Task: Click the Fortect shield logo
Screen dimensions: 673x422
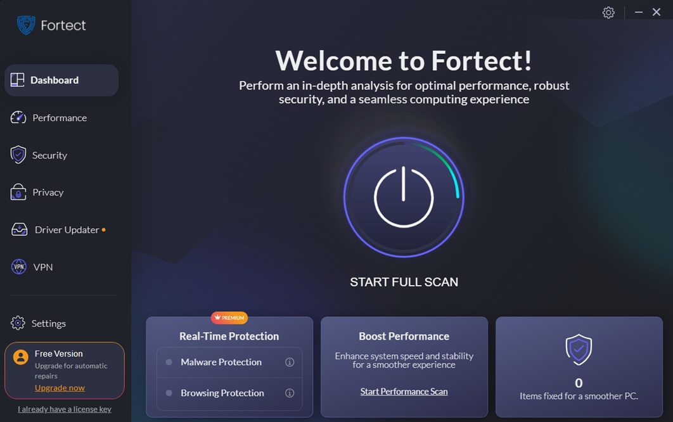Action: pos(26,25)
